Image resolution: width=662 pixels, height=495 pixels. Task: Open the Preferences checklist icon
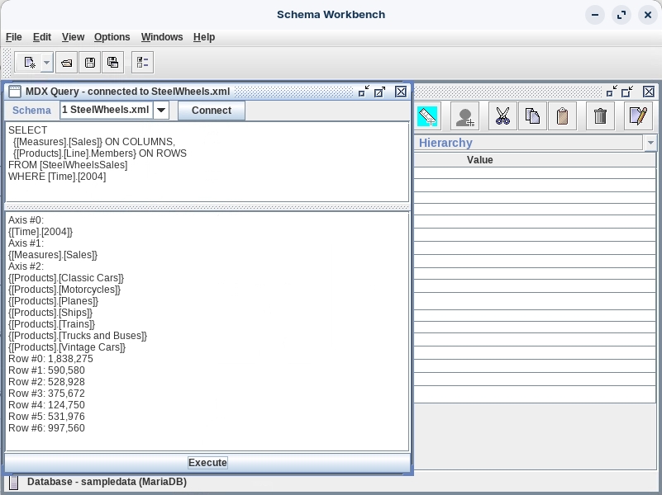[142, 62]
